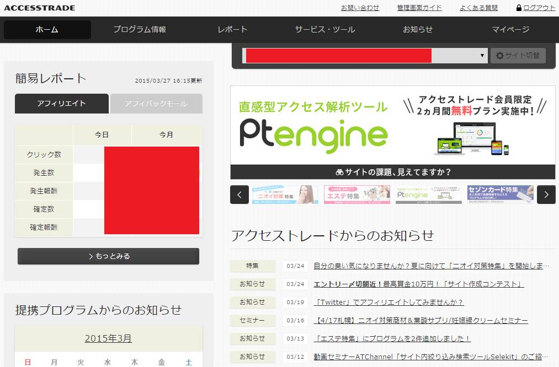Click the 簡易レポート heading

(x=51, y=78)
